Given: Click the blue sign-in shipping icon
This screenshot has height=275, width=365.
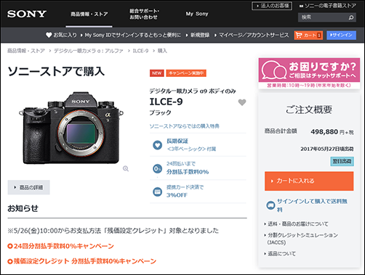Looking at the screenshot, I should pos(270,205).
